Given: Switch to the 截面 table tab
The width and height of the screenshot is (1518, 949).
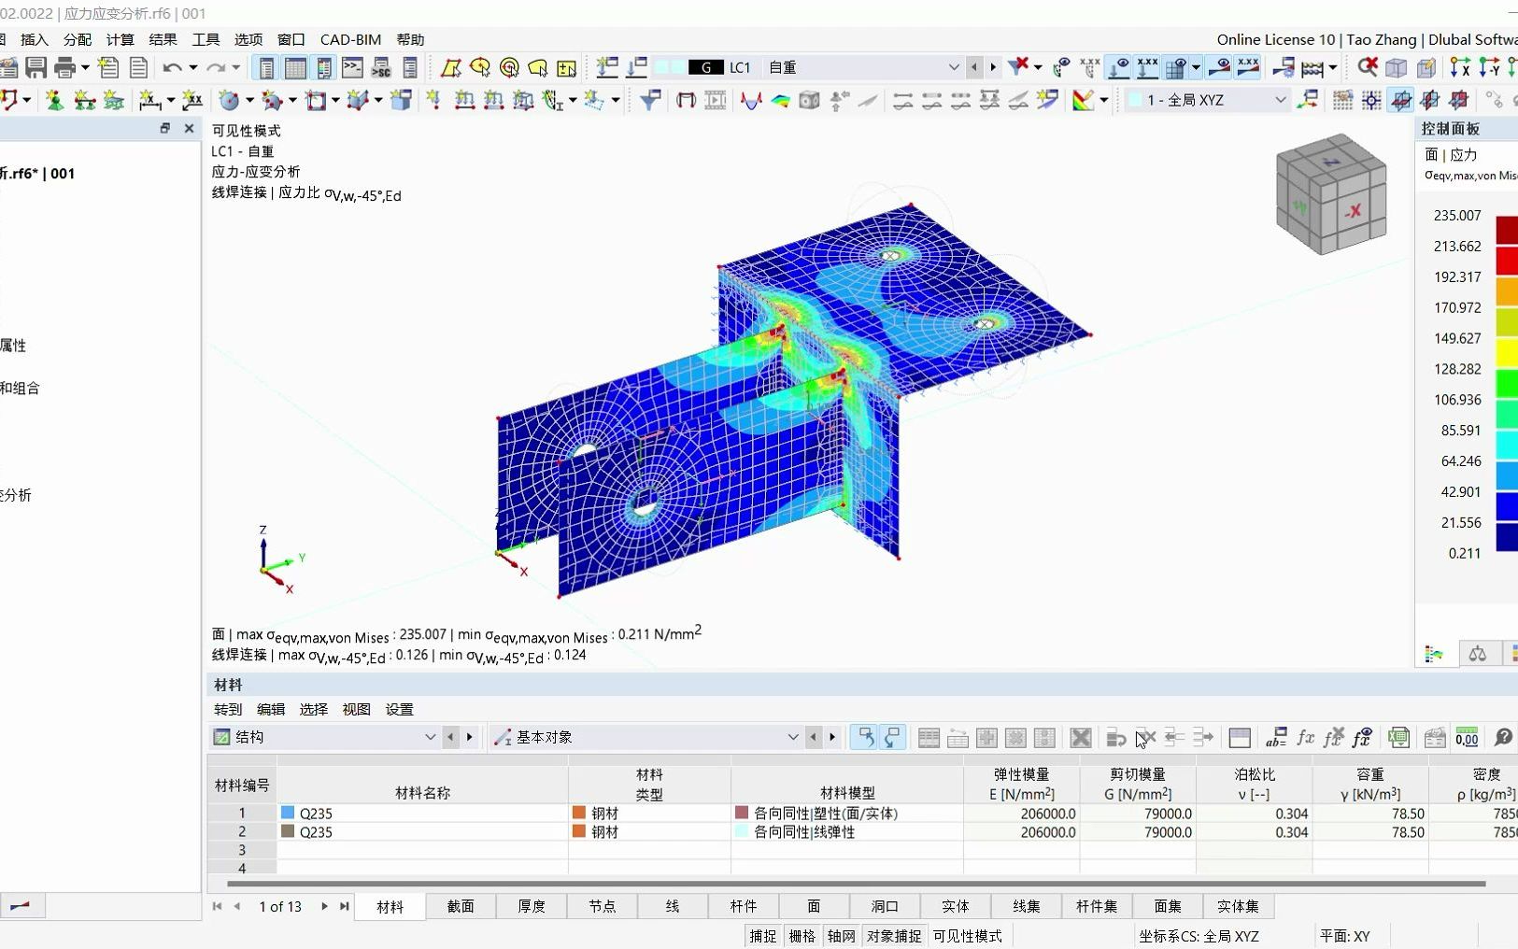Looking at the screenshot, I should (x=460, y=906).
